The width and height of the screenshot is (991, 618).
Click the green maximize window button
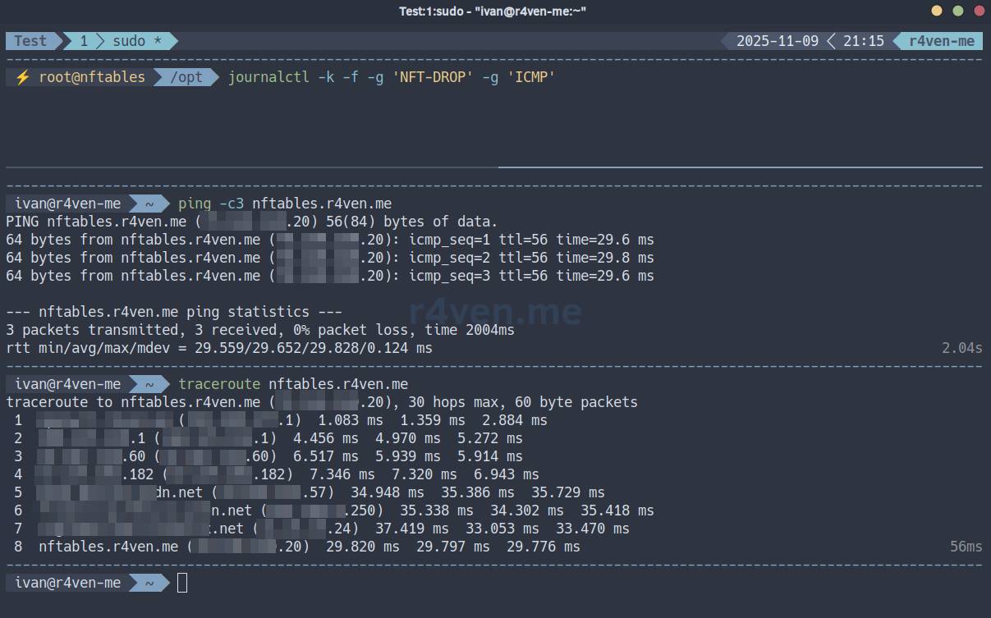(x=958, y=11)
